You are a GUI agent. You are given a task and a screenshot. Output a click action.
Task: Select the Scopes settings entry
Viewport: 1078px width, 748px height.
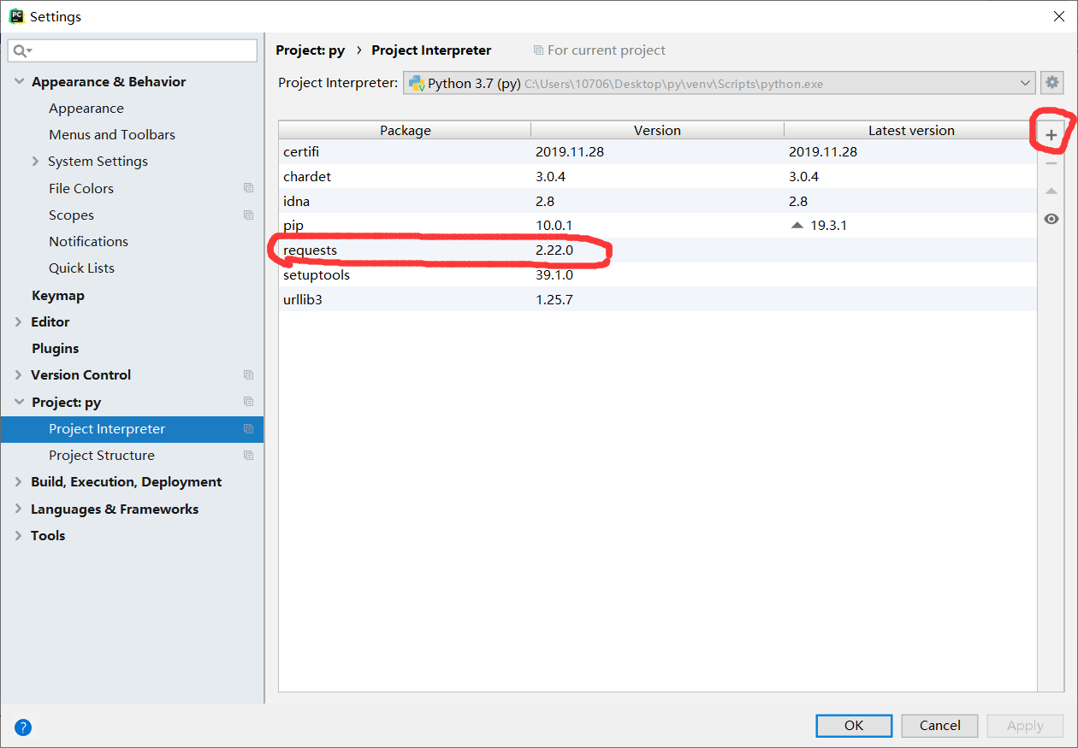tap(71, 215)
